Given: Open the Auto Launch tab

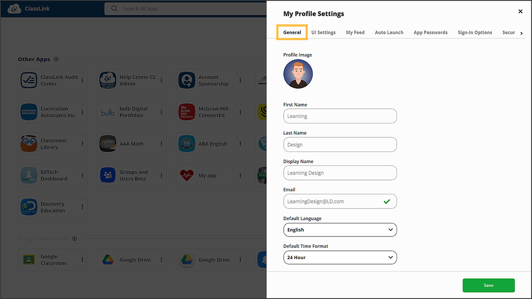Looking at the screenshot, I should [x=389, y=32].
